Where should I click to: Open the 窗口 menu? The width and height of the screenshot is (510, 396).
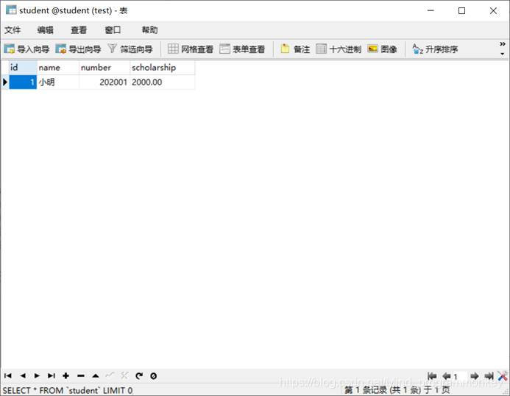[113, 30]
